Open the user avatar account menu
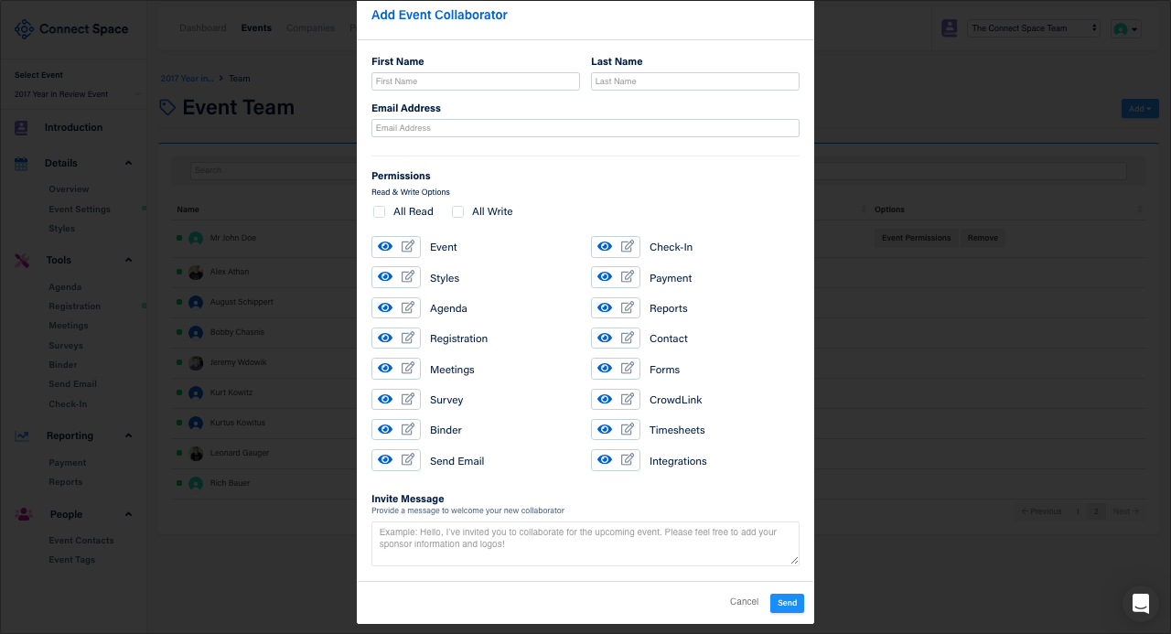Screen dimensions: 1171x634 coord(1125,29)
